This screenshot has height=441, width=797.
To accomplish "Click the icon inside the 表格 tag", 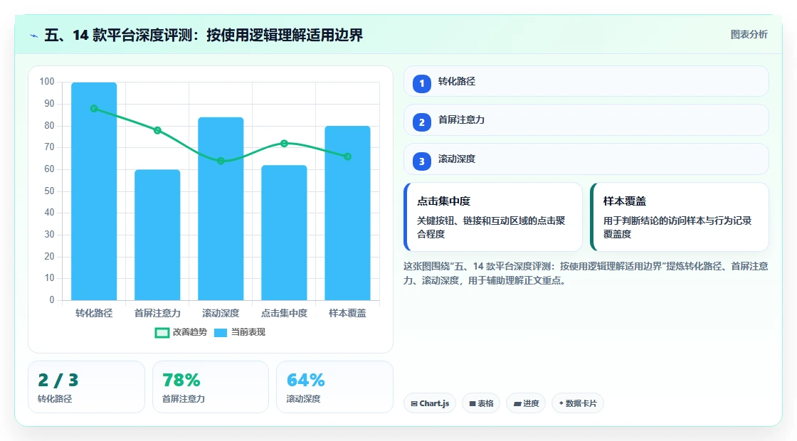I will click(x=473, y=404).
